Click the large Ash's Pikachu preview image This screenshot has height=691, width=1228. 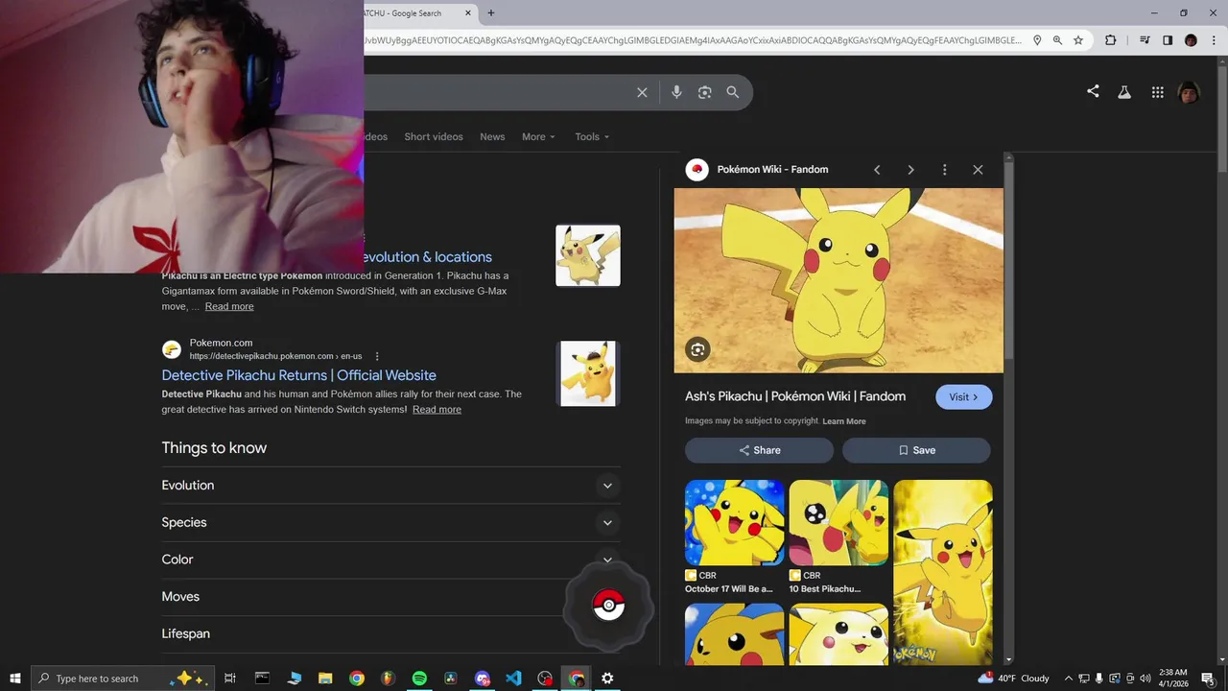click(838, 280)
